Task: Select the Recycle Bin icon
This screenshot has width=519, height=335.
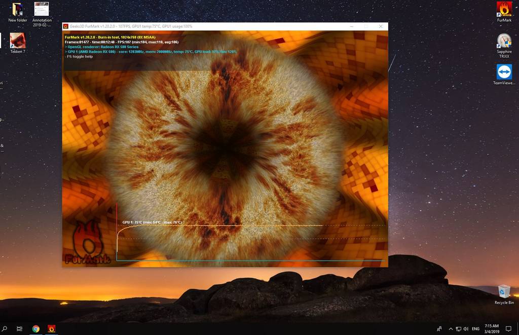Action: [x=504, y=294]
